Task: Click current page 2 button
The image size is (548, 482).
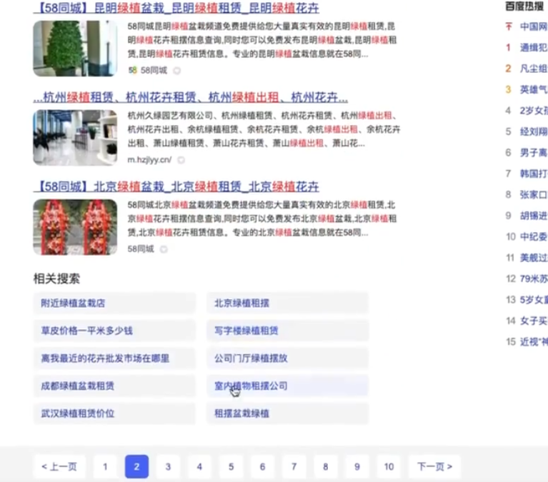Action: [x=136, y=466]
